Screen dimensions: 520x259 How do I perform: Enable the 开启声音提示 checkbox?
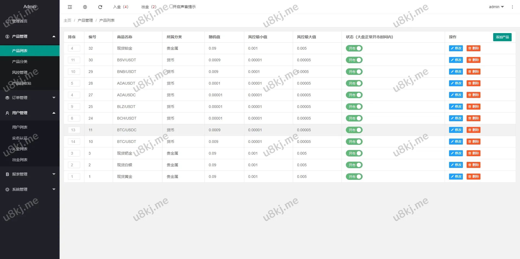pos(171,7)
